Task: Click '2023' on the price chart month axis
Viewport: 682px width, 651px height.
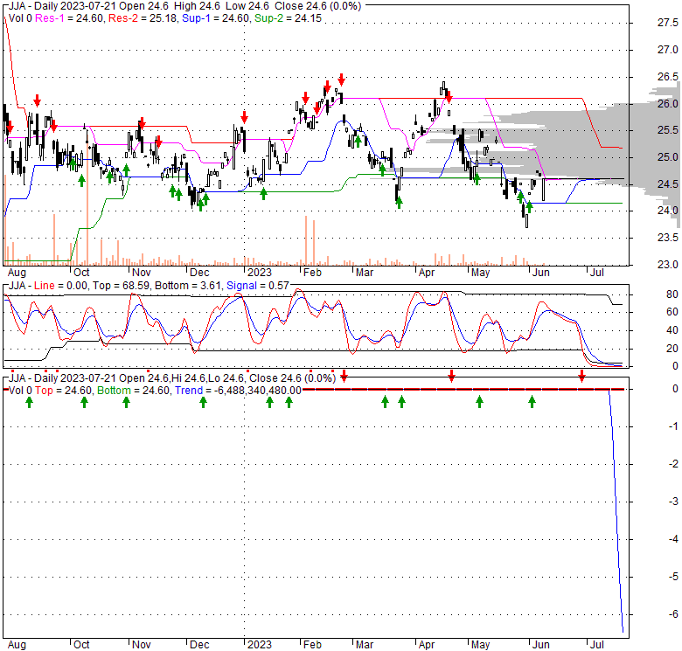Action: click(x=259, y=273)
